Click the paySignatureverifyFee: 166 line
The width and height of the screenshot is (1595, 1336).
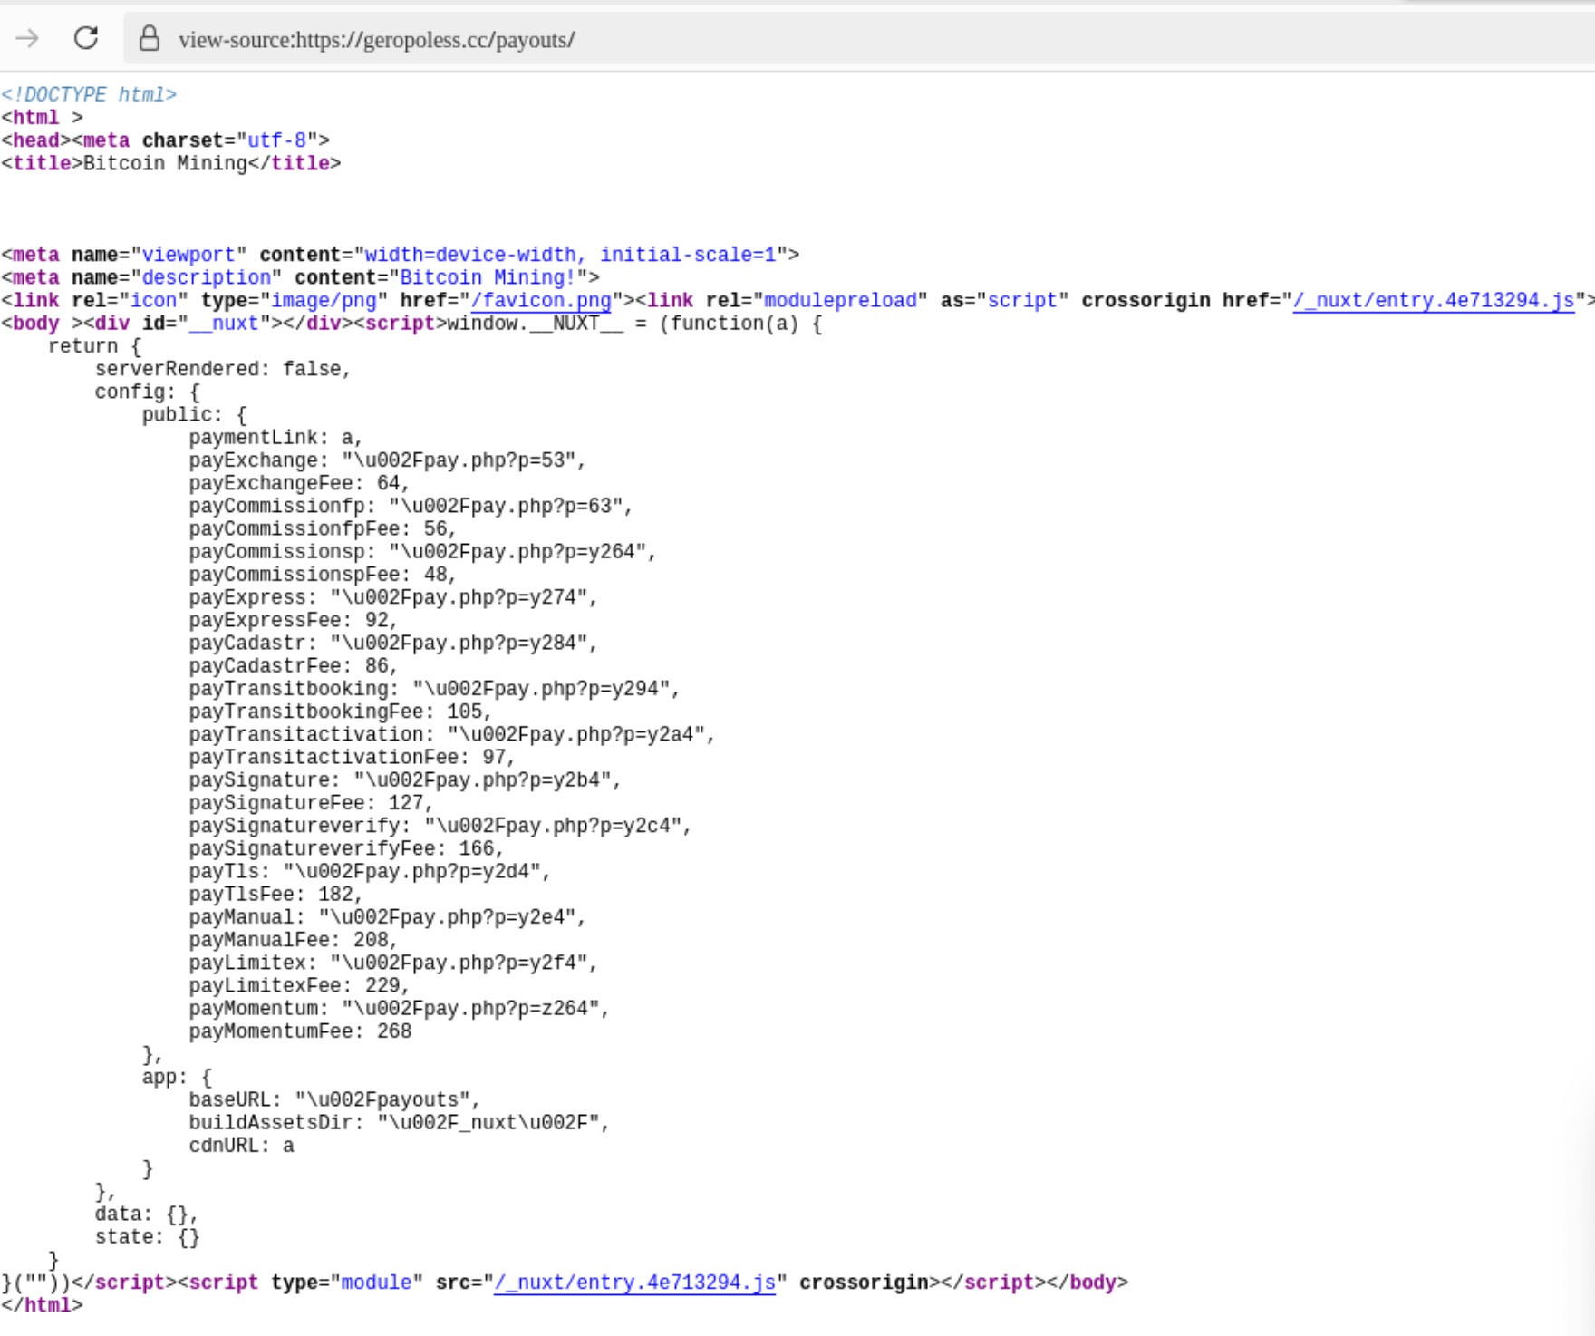click(346, 848)
